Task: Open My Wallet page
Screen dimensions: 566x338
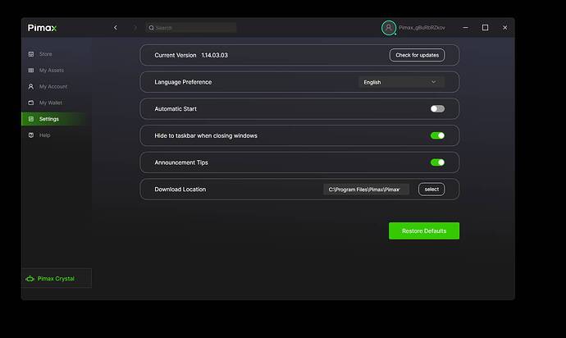Action: tap(51, 103)
